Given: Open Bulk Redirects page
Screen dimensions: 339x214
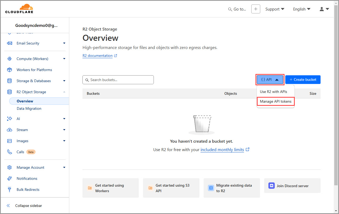Looking at the screenshot, I should tap(28, 190).
